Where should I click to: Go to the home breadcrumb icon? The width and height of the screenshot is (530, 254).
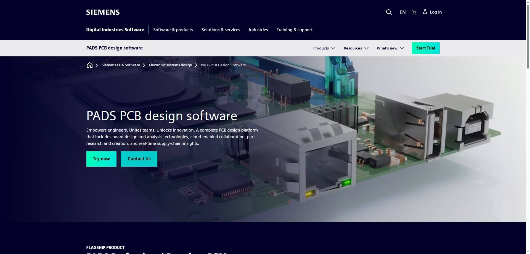pos(89,65)
